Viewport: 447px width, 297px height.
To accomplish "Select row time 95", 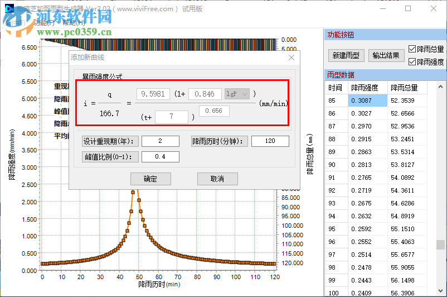I will point(337,229).
